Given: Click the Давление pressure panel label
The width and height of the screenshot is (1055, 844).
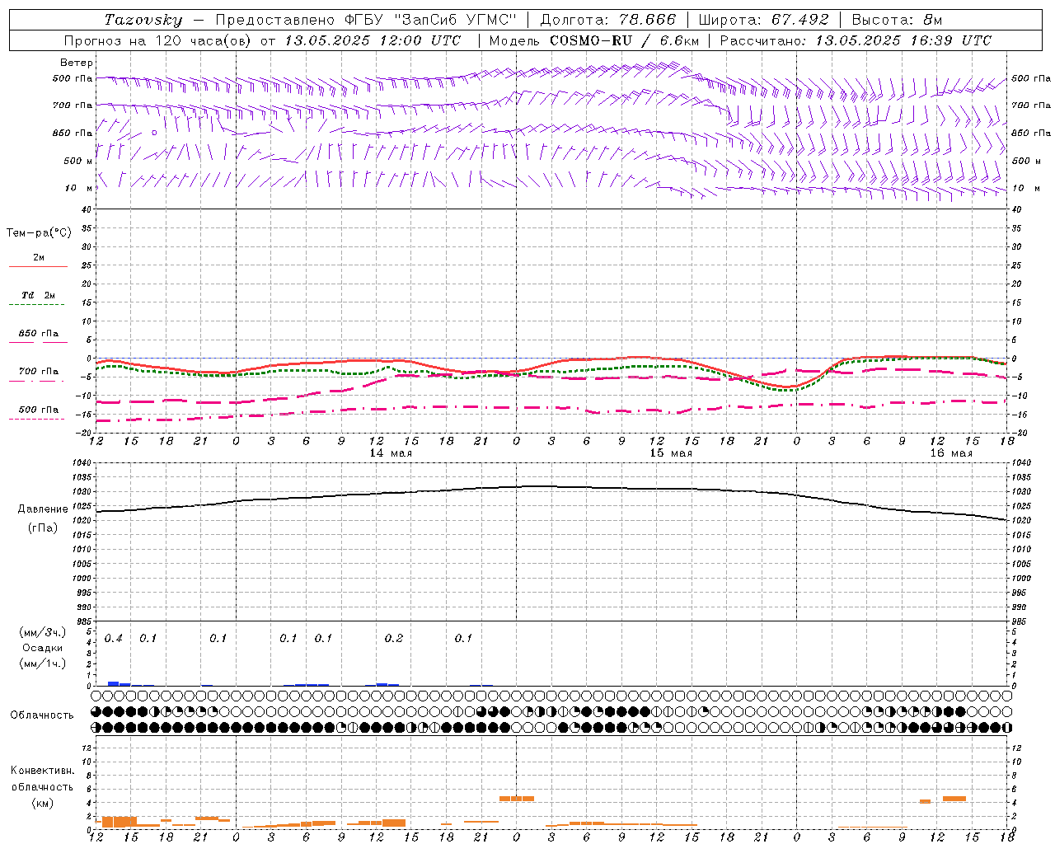Looking at the screenshot, I should tap(43, 509).
